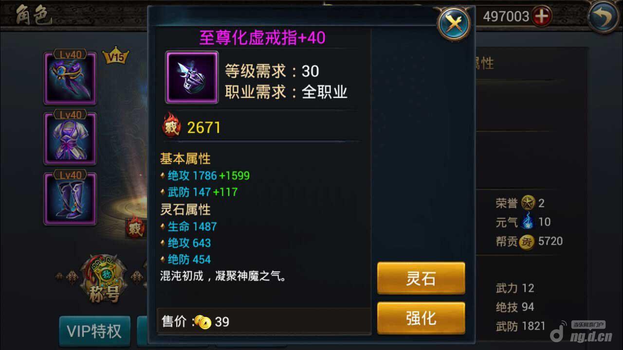Select the Lv40 purple robe armor slot
This screenshot has width=623, height=350.
coord(71,139)
